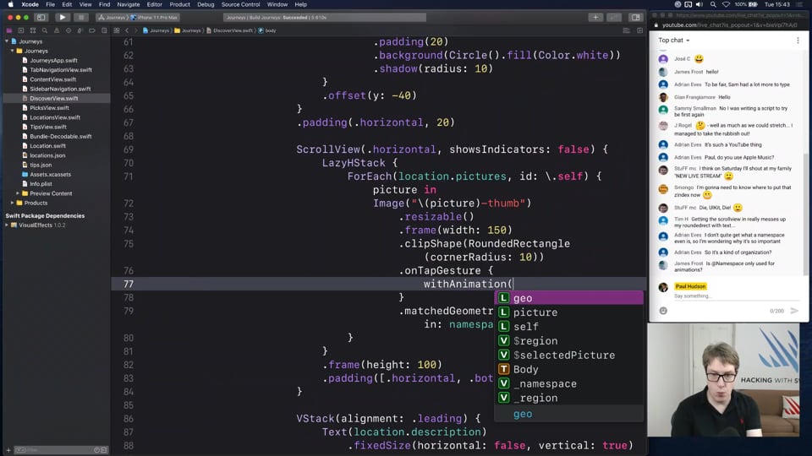Go back in editor history
This screenshot has width=812, height=456.
point(127,30)
